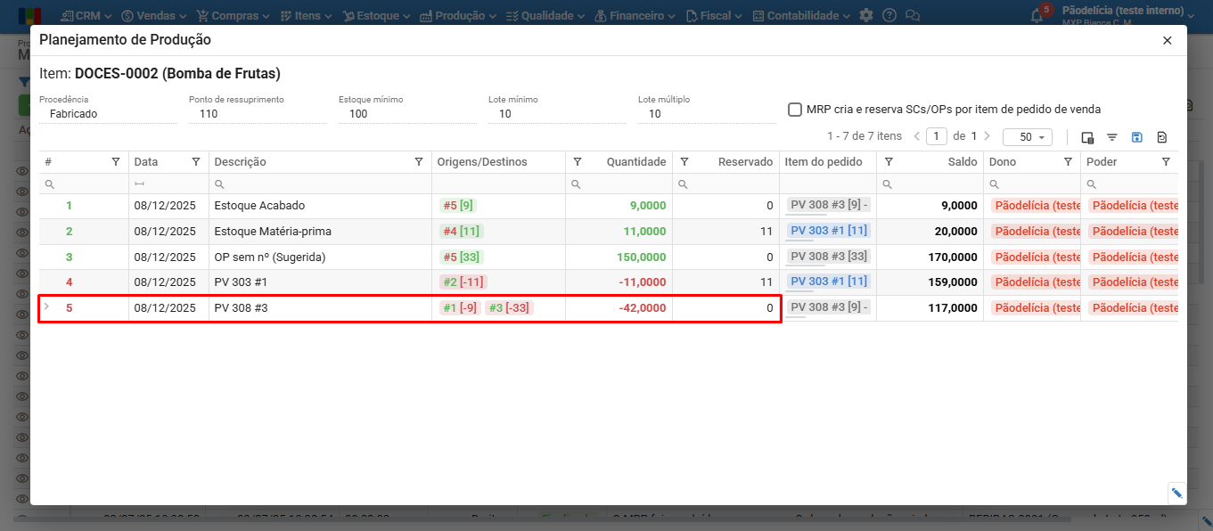
Task: Click the #5 [33] origin tag in row 3
Action: coord(459,257)
